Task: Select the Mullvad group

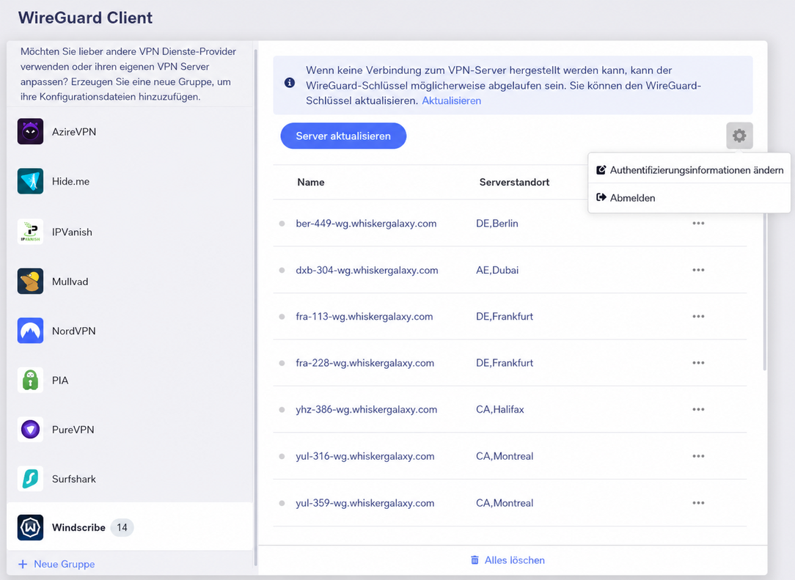Action: 130,282
